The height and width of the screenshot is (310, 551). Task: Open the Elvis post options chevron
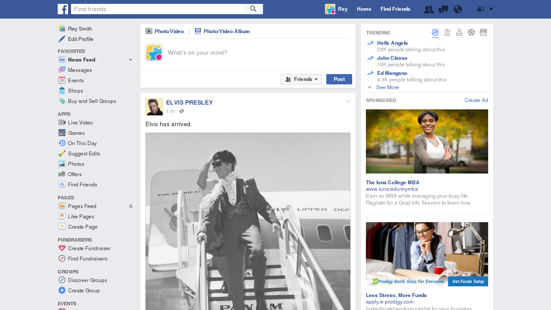pyautogui.click(x=349, y=102)
